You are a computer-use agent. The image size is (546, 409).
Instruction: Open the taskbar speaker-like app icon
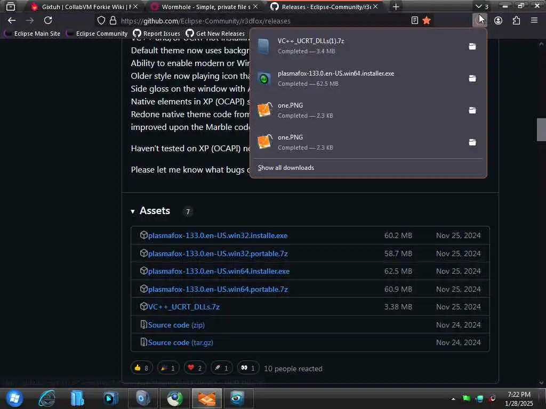tap(143, 398)
